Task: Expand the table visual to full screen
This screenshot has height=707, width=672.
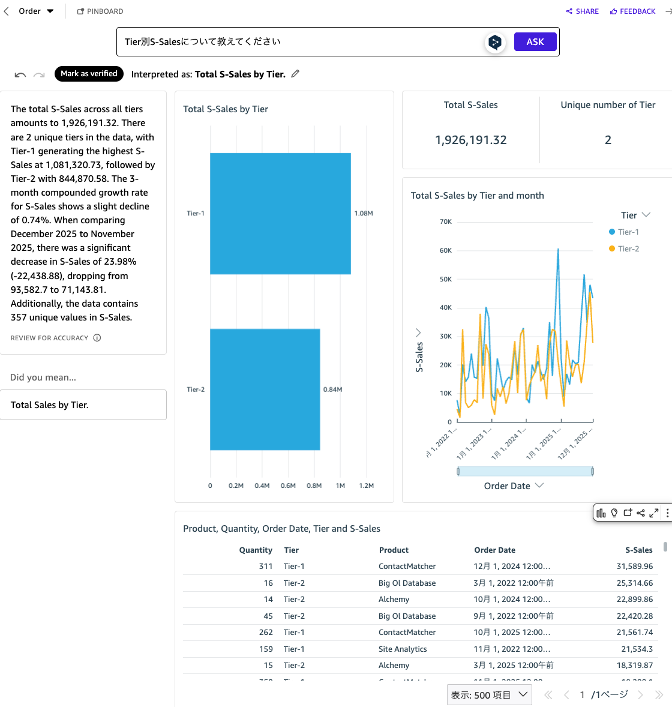Action: point(654,513)
